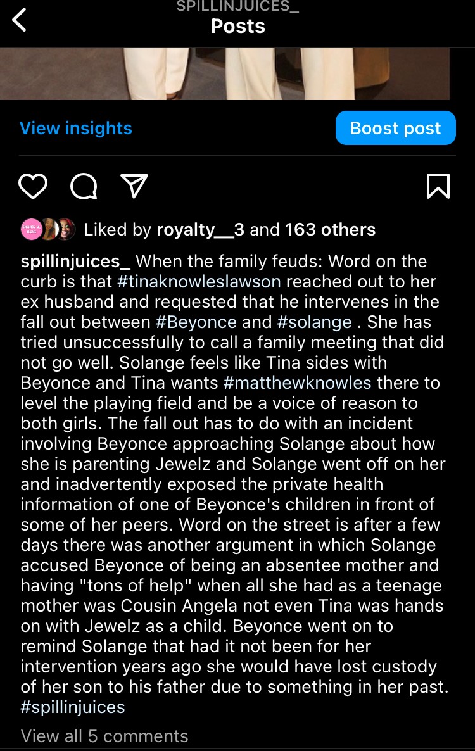Tap the back arrow icon

point(20,21)
